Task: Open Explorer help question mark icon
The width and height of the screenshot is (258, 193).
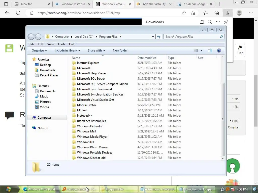Action: click(x=219, y=51)
